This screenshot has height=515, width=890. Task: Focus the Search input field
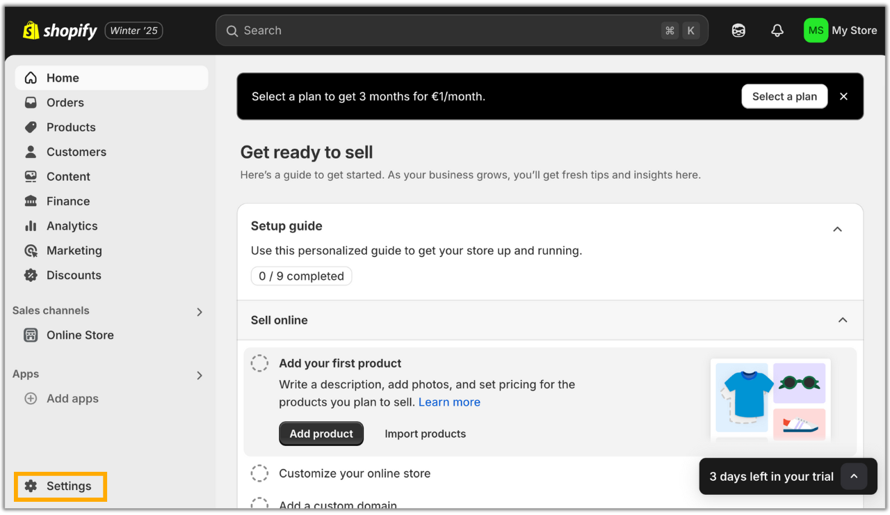point(445,31)
